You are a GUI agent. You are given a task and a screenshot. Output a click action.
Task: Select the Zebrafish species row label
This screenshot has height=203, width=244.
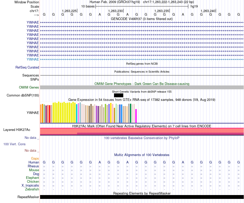click(x=32, y=189)
